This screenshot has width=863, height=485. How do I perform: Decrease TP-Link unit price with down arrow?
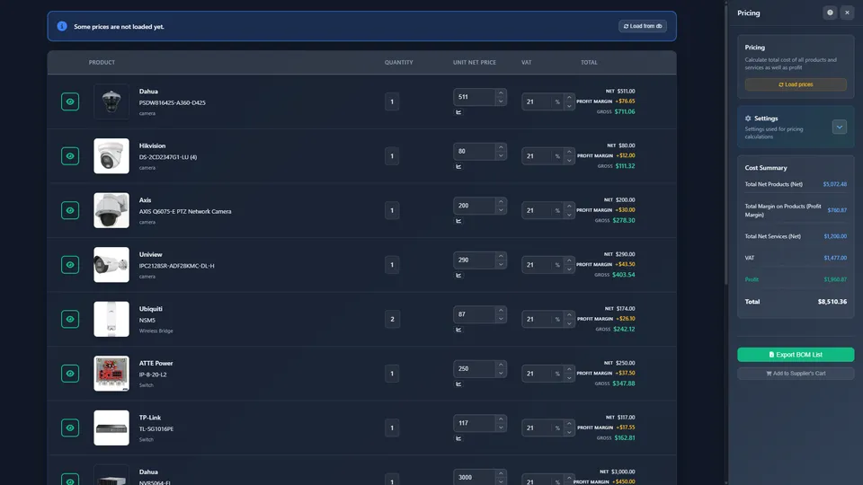pos(501,428)
